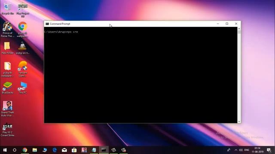Click the Command Prompt title bar text
The height and width of the screenshot is (154, 275).
tap(60, 24)
